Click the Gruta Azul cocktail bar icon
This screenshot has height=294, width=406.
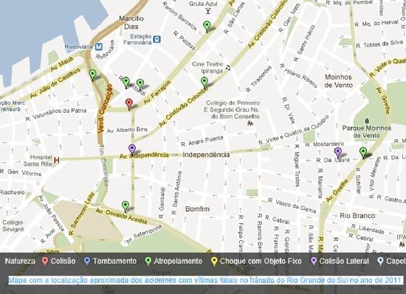click(x=208, y=11)
